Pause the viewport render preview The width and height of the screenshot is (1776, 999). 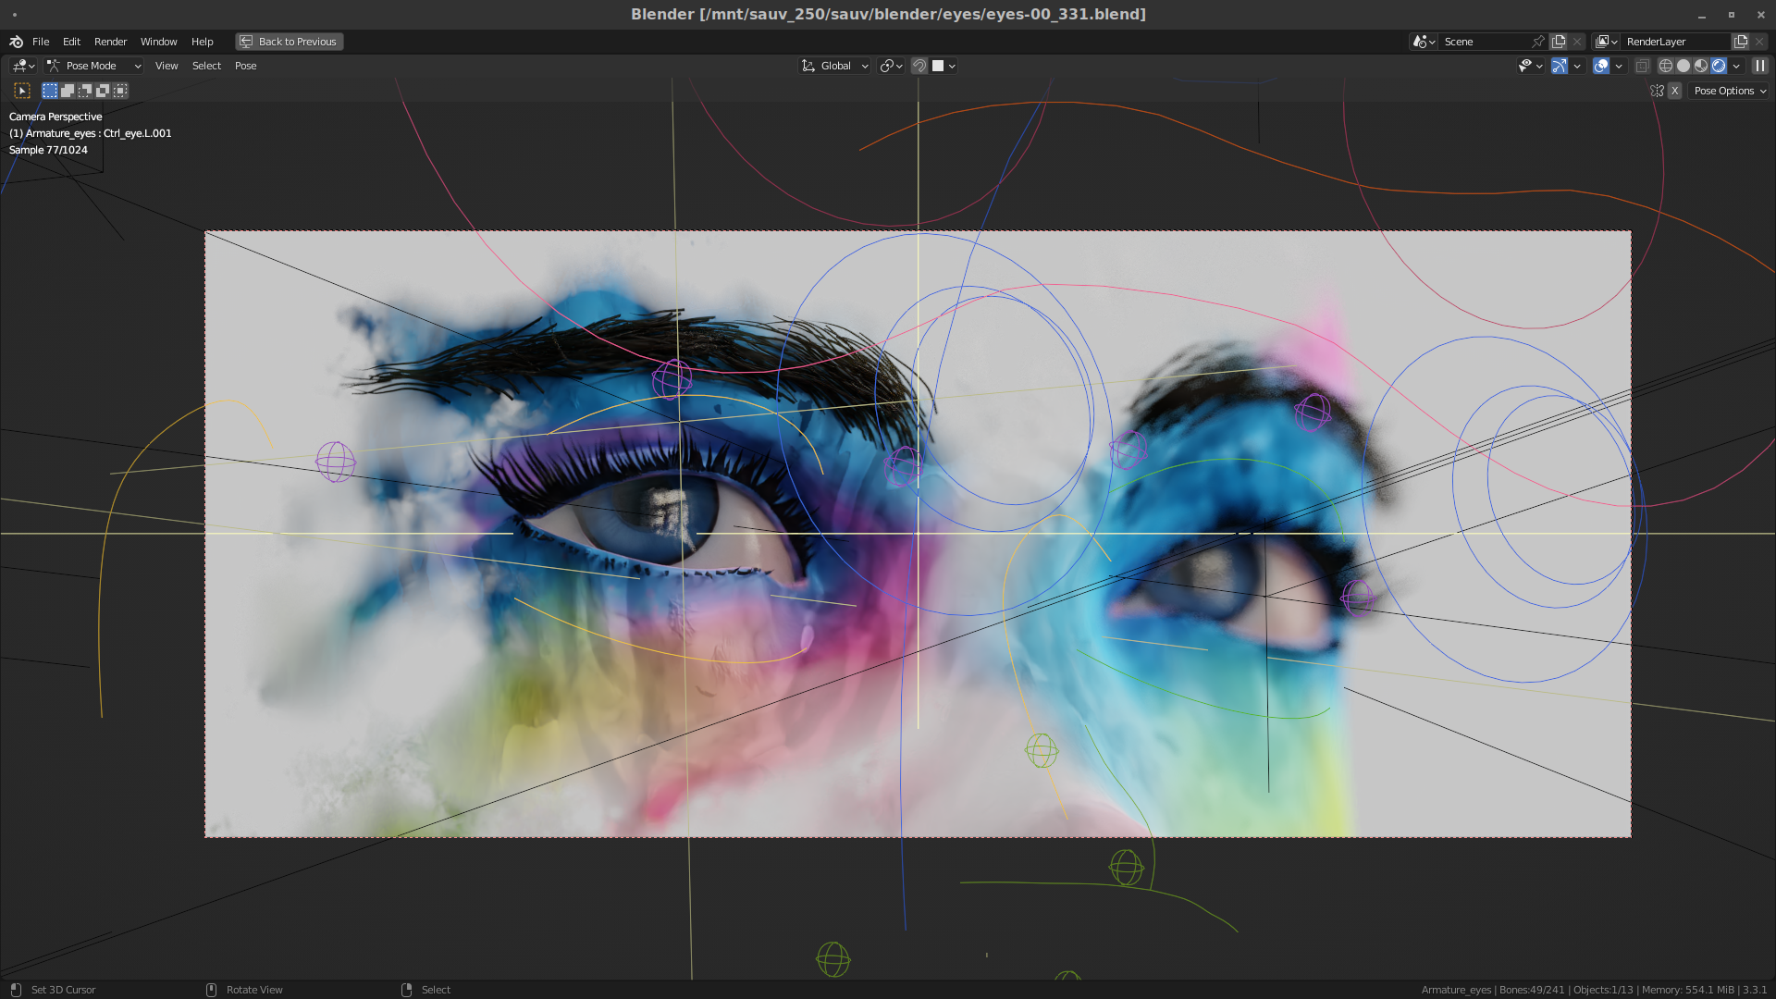(1759, 66)
